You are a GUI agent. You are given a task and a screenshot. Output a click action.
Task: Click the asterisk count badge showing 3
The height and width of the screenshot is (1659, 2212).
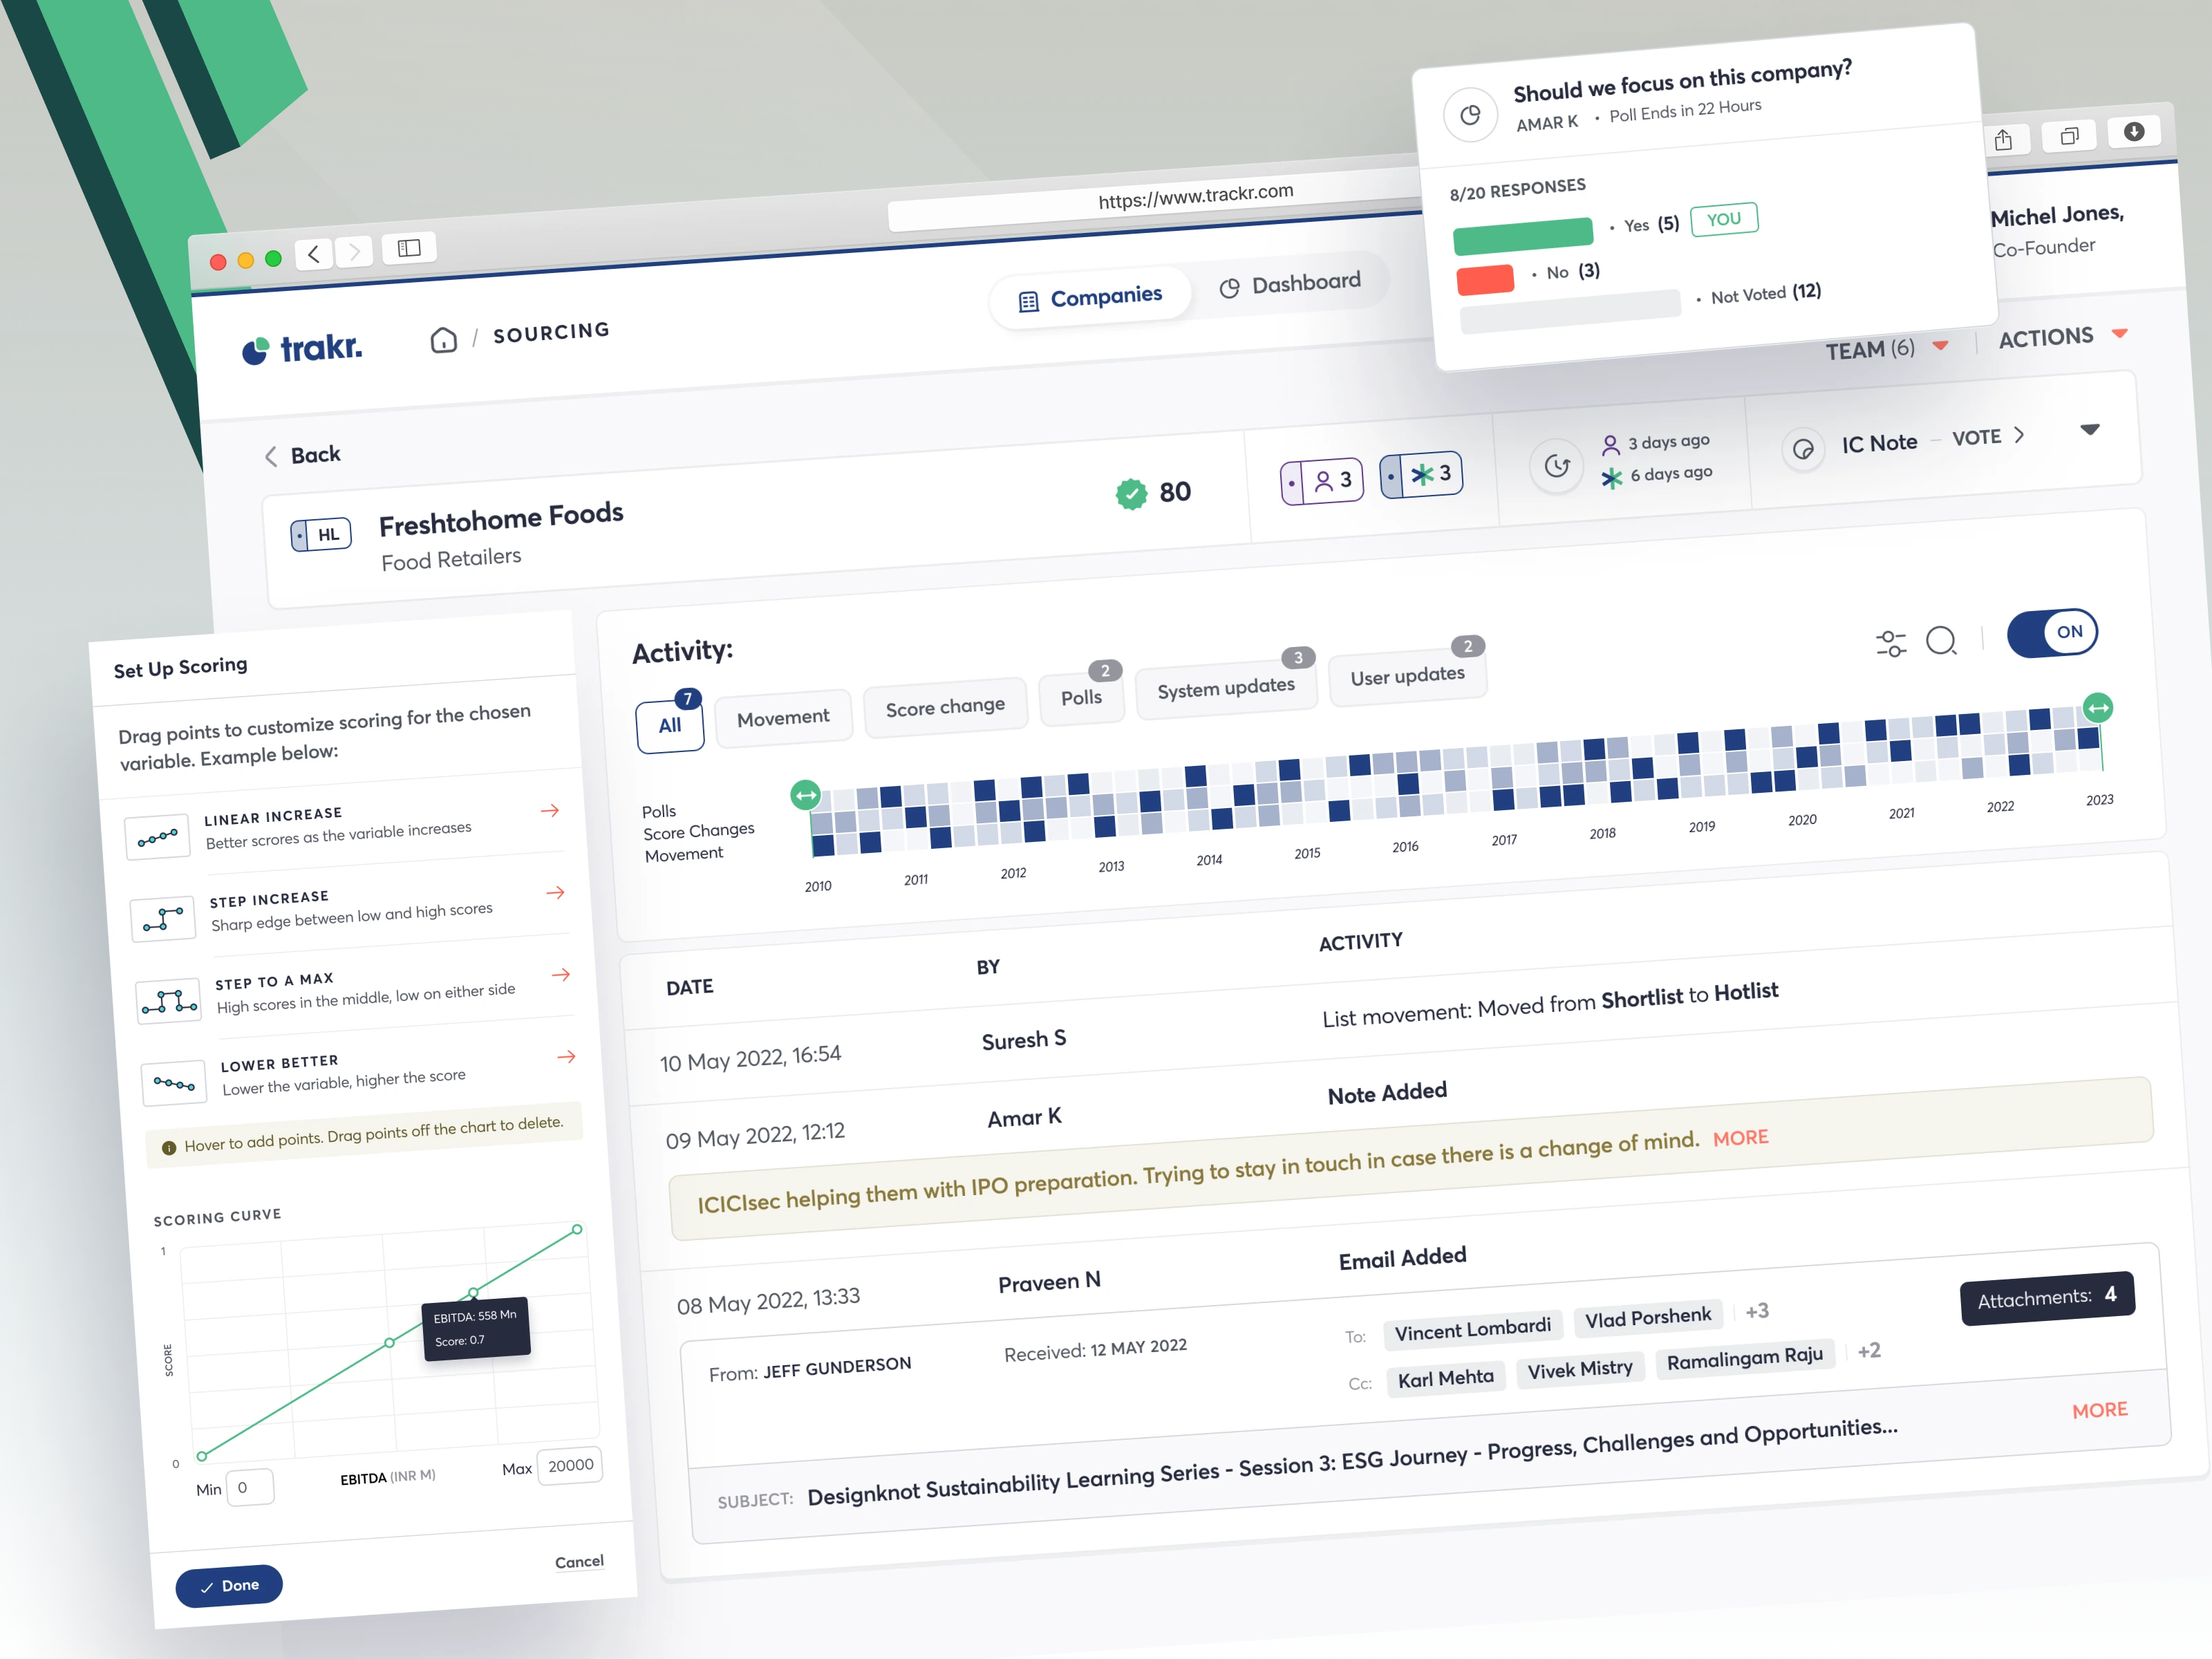coord(1421,475)
